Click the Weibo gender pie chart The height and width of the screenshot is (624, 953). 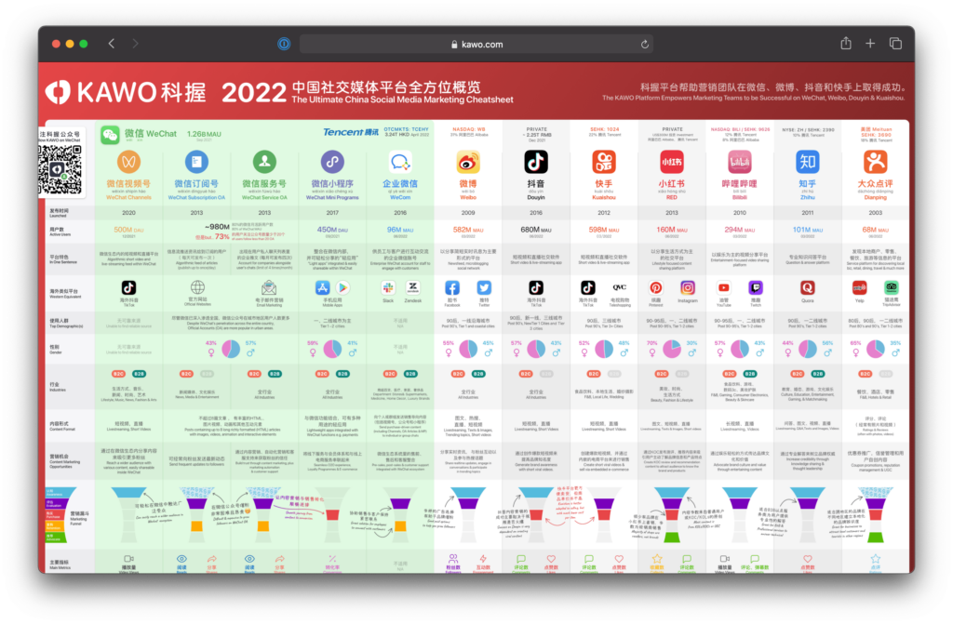click(468, 350)
